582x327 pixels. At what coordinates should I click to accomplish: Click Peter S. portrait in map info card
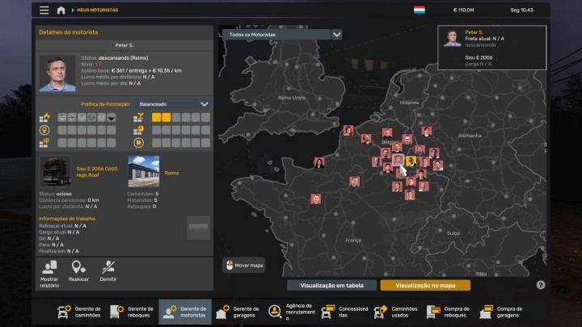[452, 38]
